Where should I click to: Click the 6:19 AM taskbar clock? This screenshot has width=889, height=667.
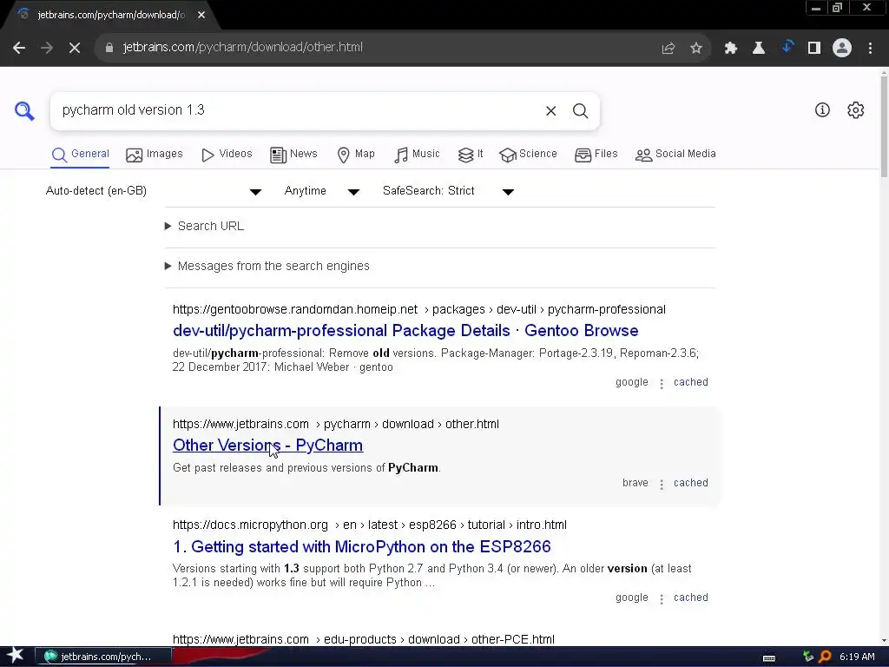857,657
